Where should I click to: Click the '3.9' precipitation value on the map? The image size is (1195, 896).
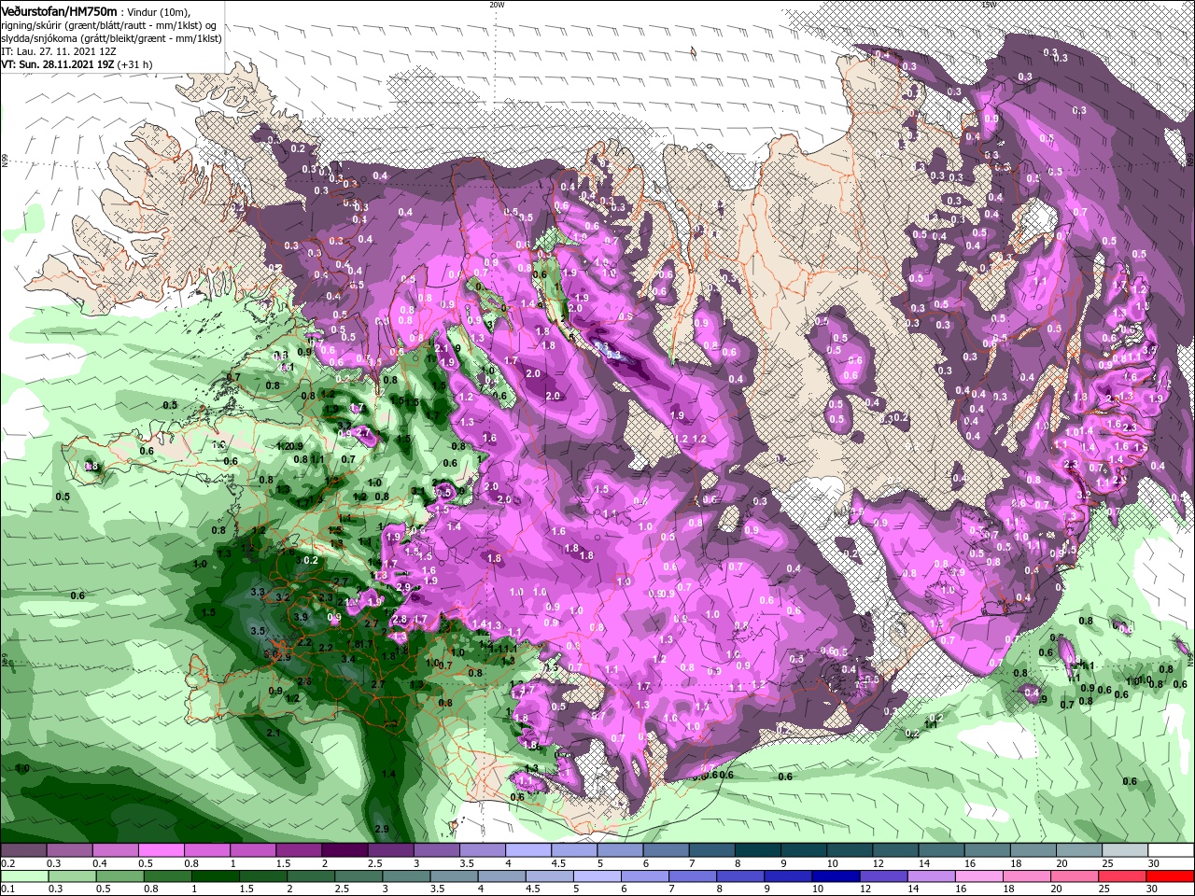click(301, 618)
